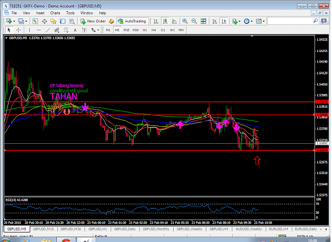
Task: Click the RSI(14) indicator label
Action: coord(16,200)
